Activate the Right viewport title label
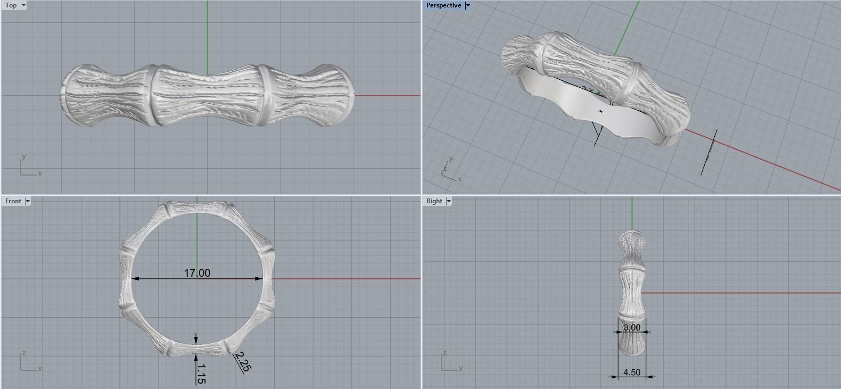 click(434, 201)
